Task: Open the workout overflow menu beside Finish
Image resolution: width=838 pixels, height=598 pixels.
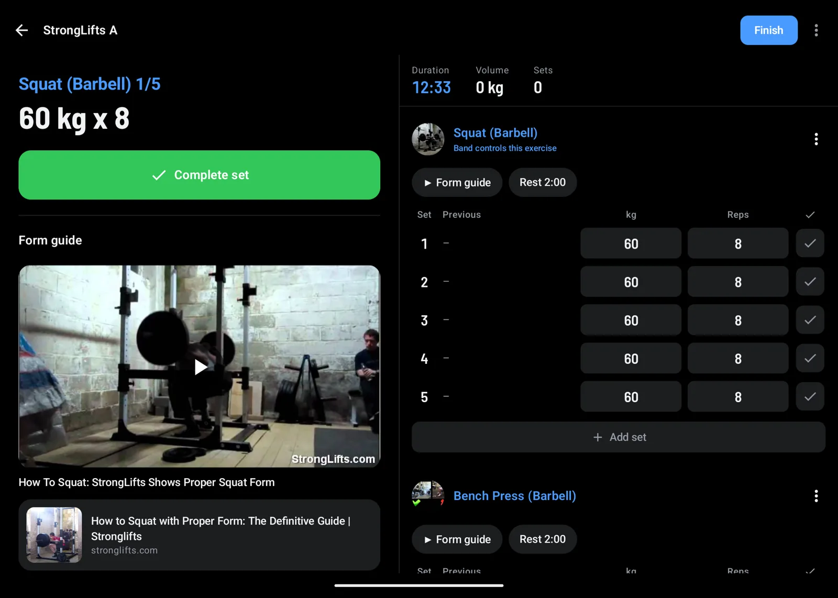Action: 816,30
